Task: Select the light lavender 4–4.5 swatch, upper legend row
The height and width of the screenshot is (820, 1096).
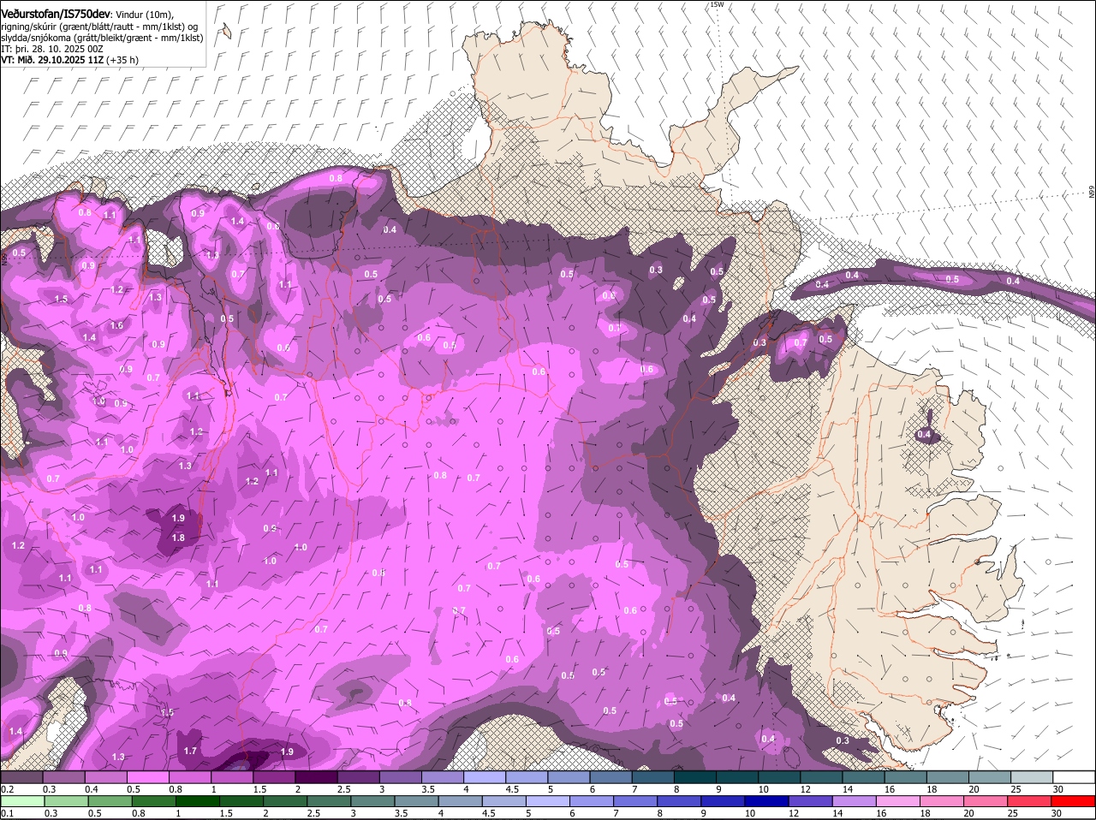Action: point(485,777)
